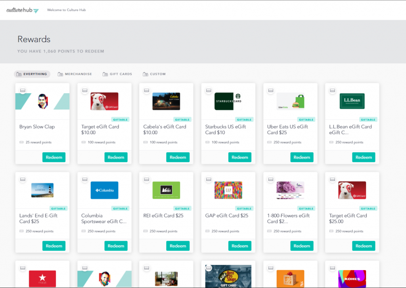Viewport: 406px width, 288px height.
Task: Click the card-type icon on the Uber Eats card
Action: pyautogui.click(x=270, y=90)
